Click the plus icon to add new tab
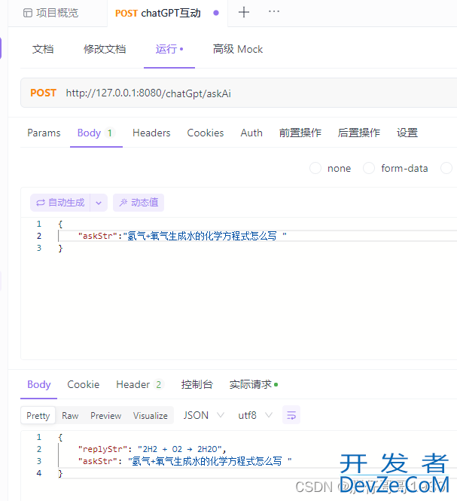 coord(244,13)
